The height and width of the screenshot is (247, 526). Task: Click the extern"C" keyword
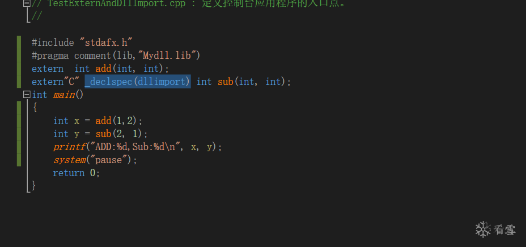coord(56,82)
